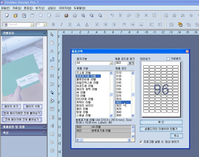Select the shapes tool icon
Image resolution: width=199 pixels, height=157 pixels.
click(52, 101)
